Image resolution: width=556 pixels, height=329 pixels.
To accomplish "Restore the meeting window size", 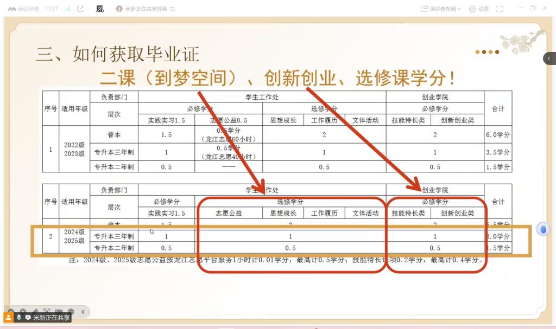I will 533,8.
